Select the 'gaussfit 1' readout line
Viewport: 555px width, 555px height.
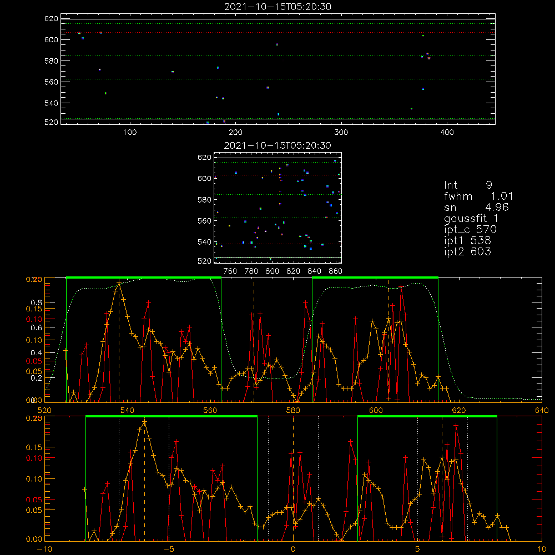[471, 218]
